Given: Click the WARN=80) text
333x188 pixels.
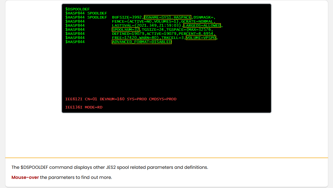Looking at the screenshot, I should pyautogui.click(x=149, y=38).
